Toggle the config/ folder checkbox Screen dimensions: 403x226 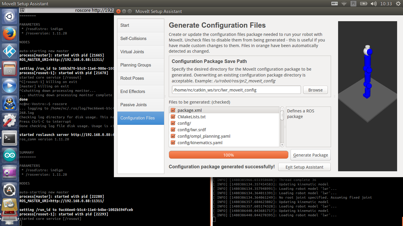[x=173, y=123]
